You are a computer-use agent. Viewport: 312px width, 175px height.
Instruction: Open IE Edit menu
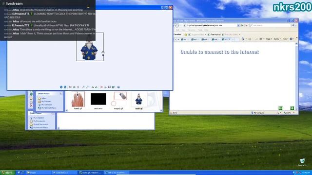(177, 30)
